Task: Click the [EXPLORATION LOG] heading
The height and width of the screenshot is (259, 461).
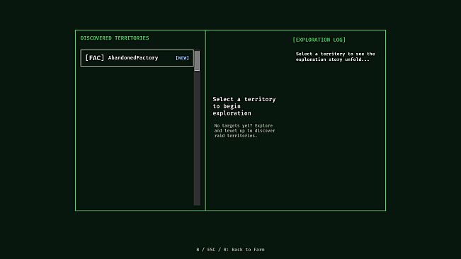Action: point(319,40)
